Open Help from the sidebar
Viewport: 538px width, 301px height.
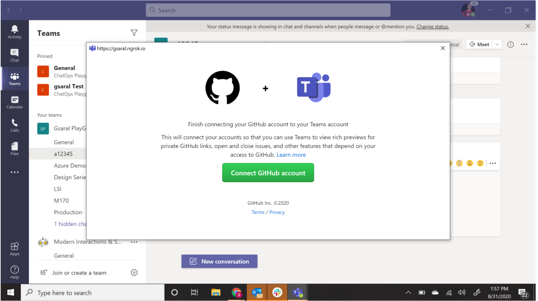tap(14, 272)
